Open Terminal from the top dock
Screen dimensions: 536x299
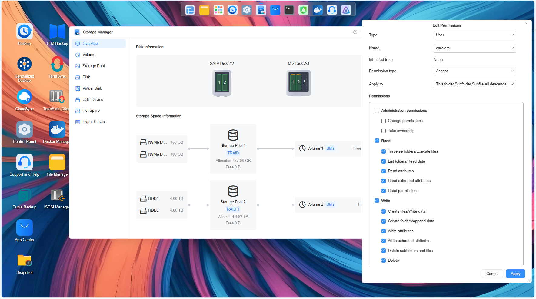[289, 9]
